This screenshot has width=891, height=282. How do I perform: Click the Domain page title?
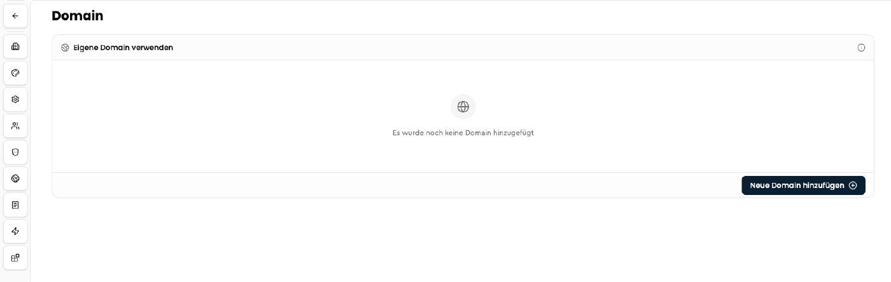click(x=78, y=16)
